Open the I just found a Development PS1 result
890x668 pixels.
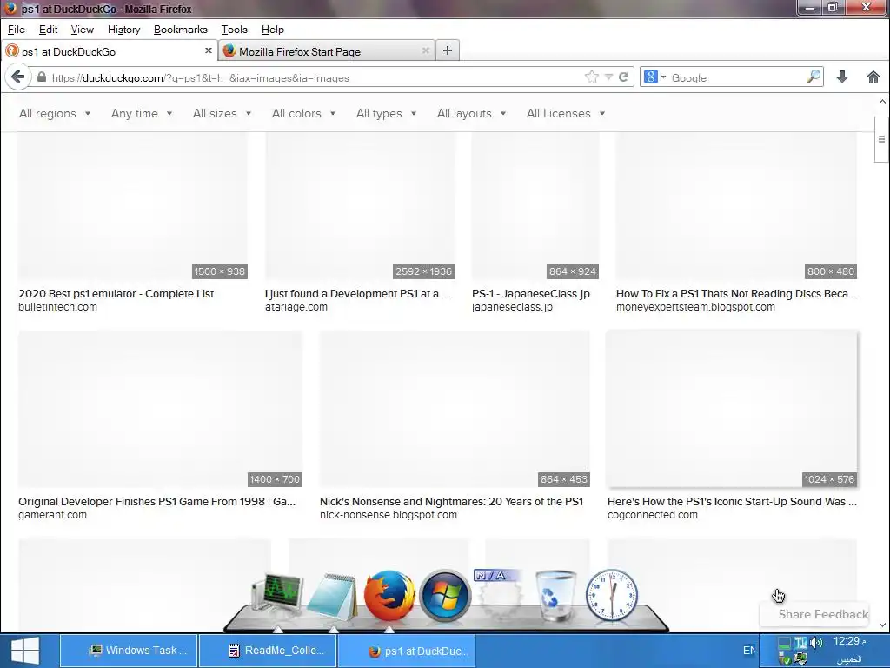click(357, 294)
